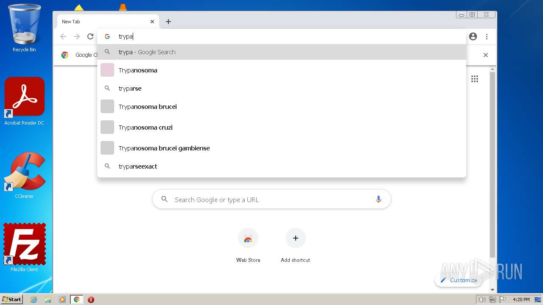The image size is (543, 305).
Task: Click the 4:20 PM clock
Action: pyautogui.click(x=521, y=299)
